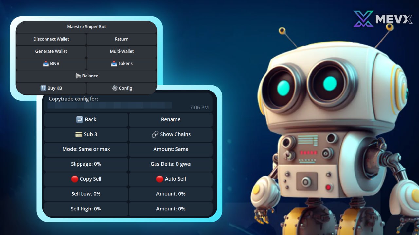The image size is (419, 235).
Task: Check the Balance button
Action: [x=86, y=76]
